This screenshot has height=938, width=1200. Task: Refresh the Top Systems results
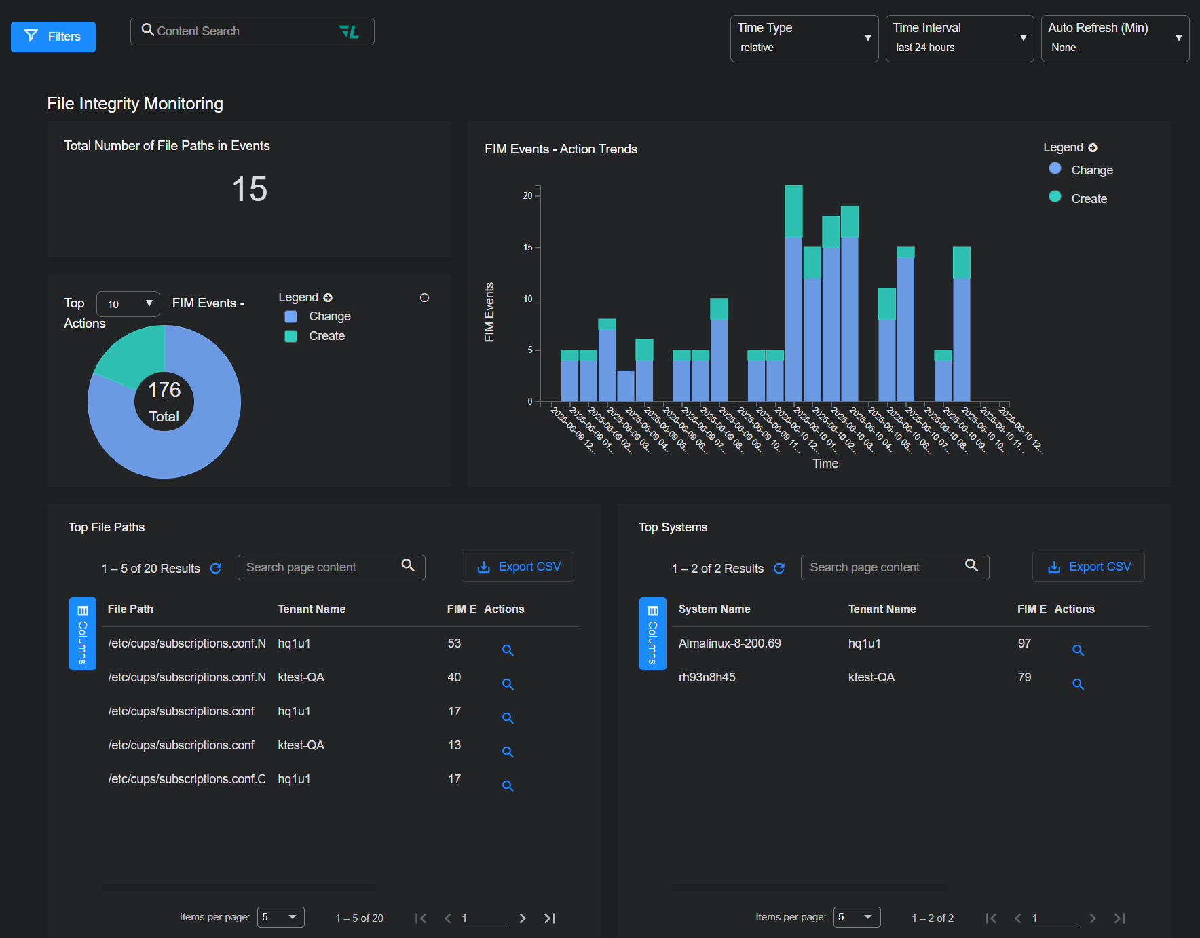779,569
